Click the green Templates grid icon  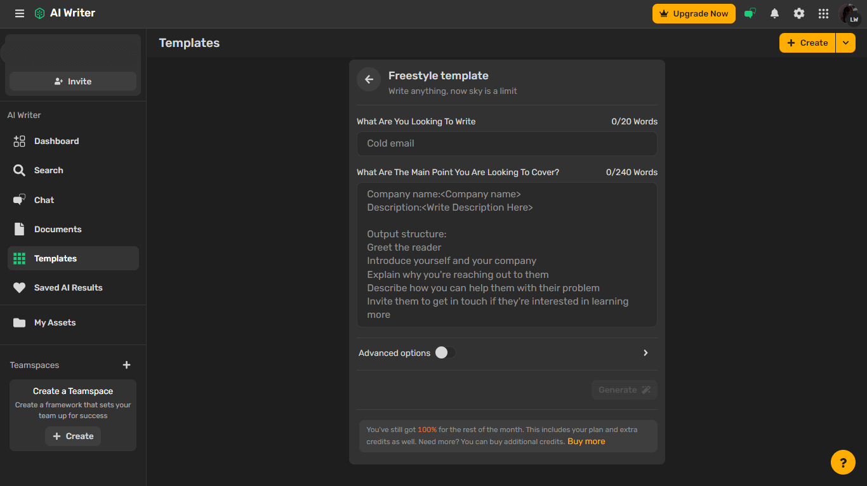click(20, 258)
